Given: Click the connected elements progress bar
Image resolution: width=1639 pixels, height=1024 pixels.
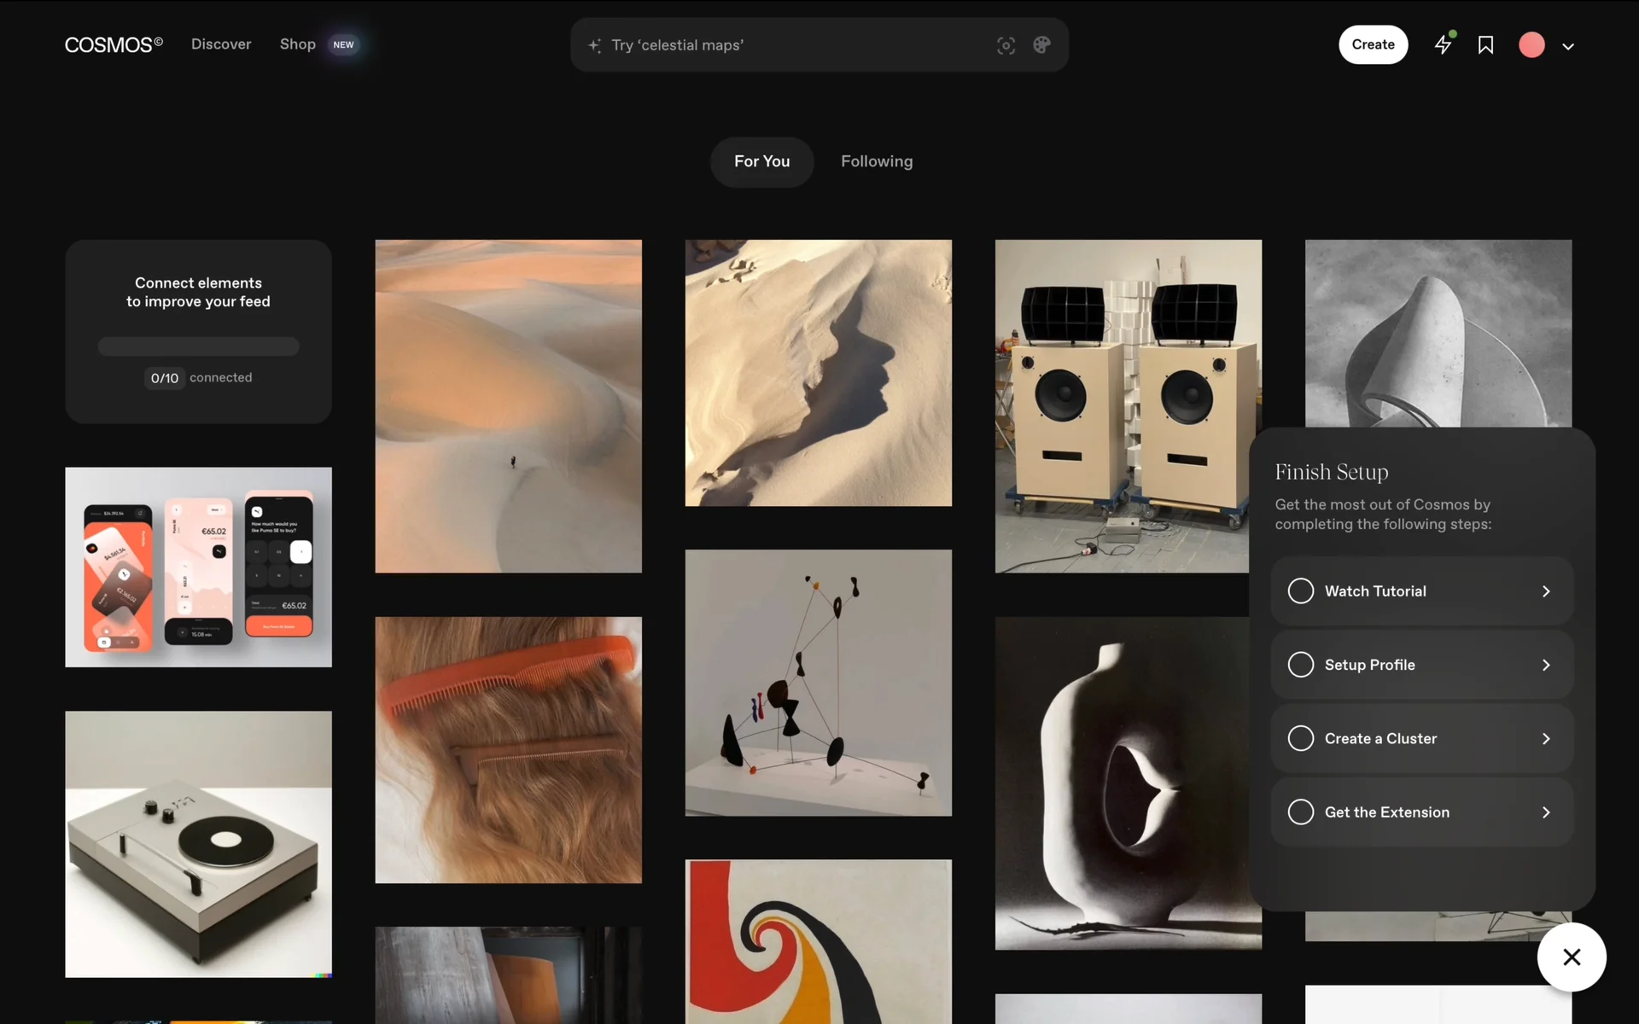Looking at the screenshot, I should (x=198, y=346).
